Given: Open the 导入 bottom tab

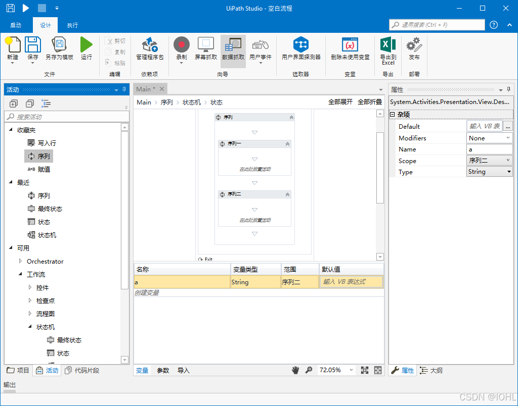Looking at the screenshot, I should coord(183,370).
